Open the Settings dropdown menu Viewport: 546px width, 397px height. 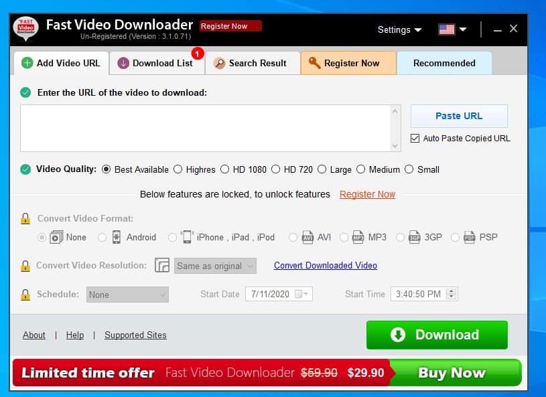pyautogui.click(x=399, y=29)
